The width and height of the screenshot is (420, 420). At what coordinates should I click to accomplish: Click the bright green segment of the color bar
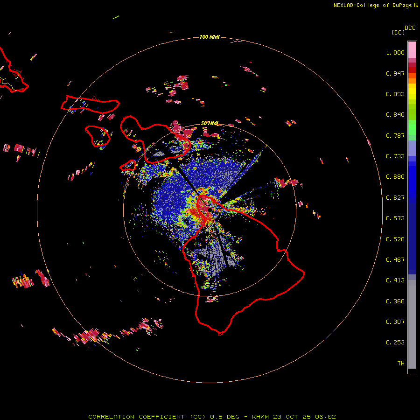coord(412,127)
